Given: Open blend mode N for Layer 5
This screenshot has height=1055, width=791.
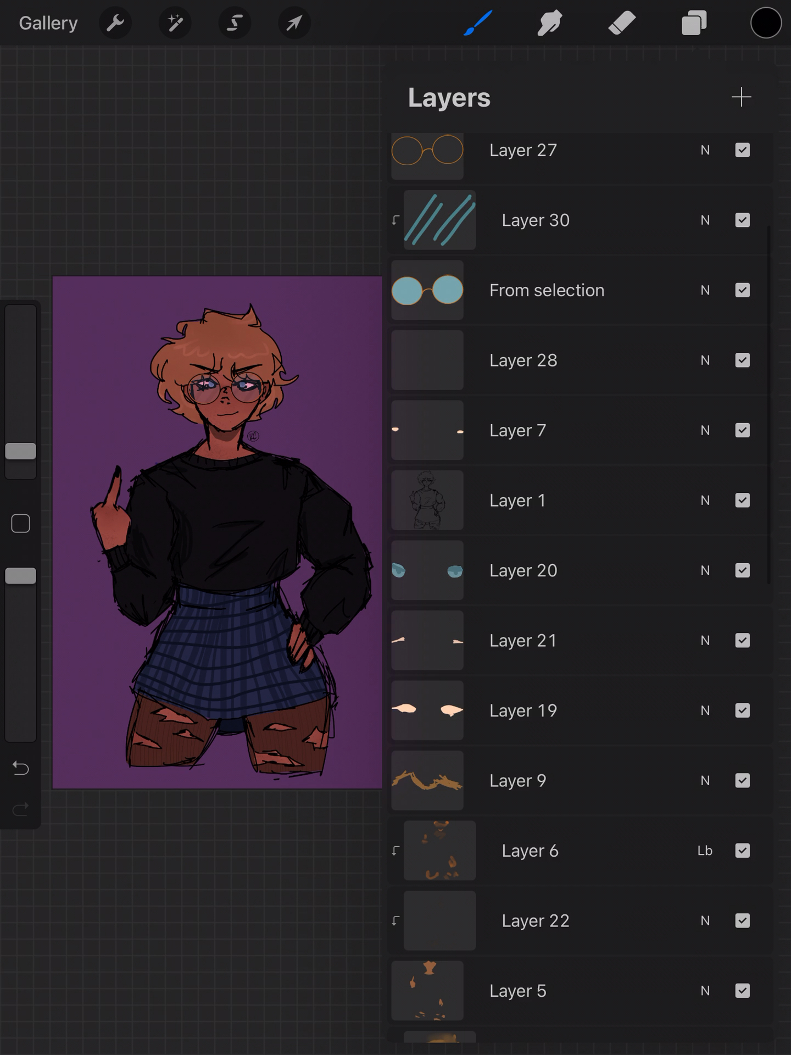Looking at the screenshot, I should click(705, 991).
